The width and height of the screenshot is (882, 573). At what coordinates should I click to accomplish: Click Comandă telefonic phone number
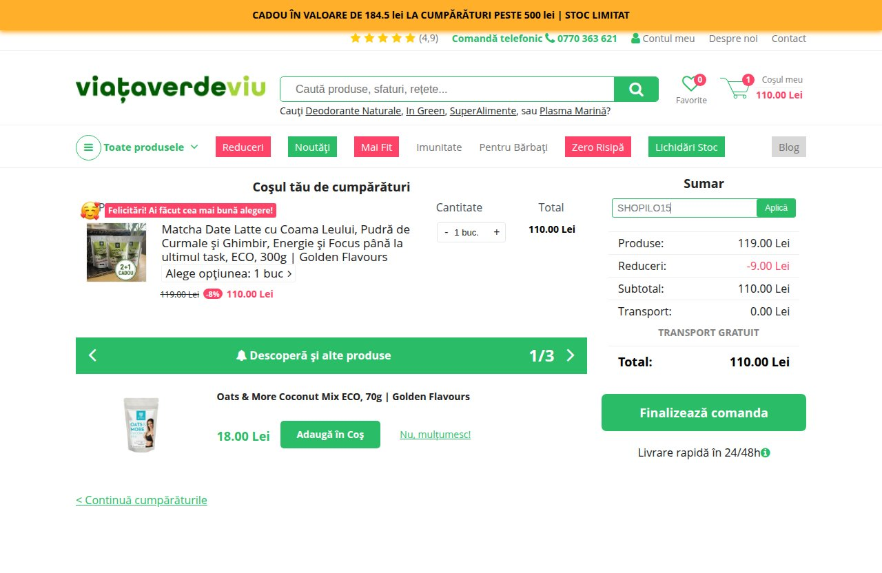(x=587, y=38)
